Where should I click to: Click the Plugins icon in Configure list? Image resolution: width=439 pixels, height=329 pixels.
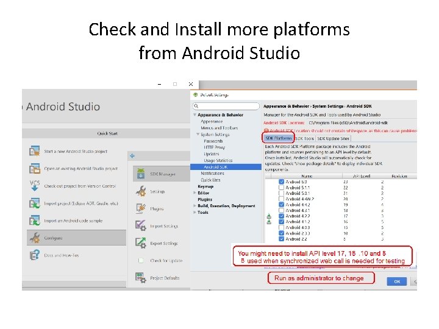click(x=141, y=208)
